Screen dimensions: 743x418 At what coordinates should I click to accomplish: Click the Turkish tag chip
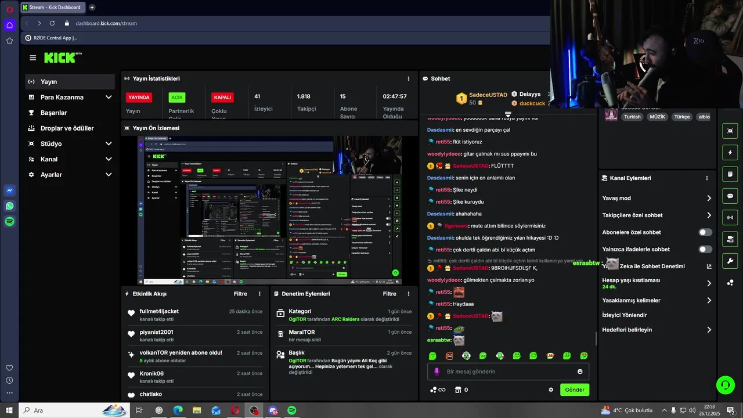[x=632, y=117]
